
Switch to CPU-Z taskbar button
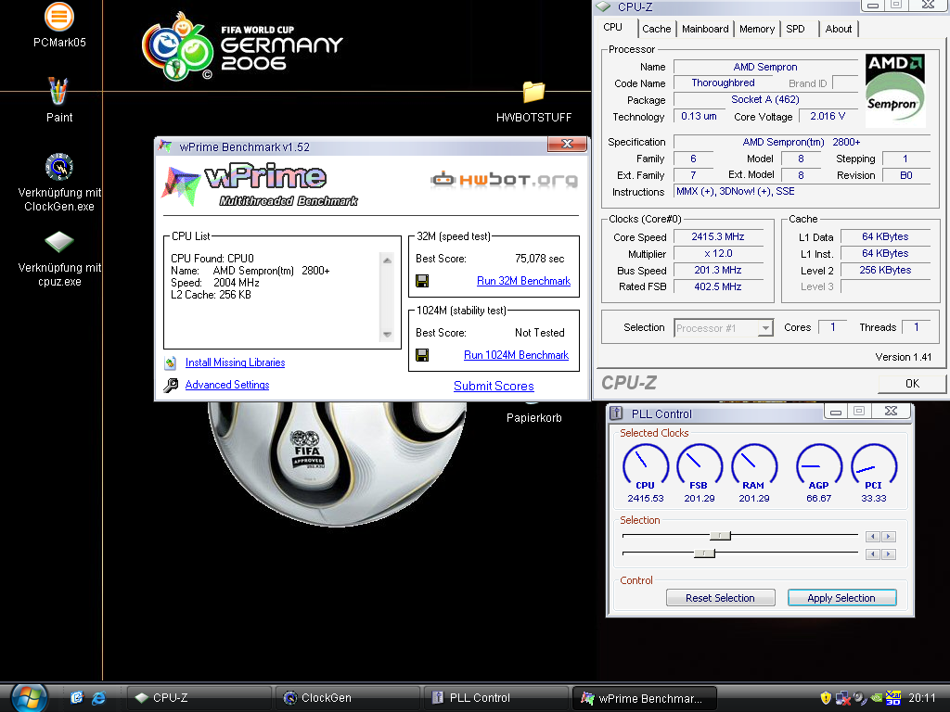point(199,698)
